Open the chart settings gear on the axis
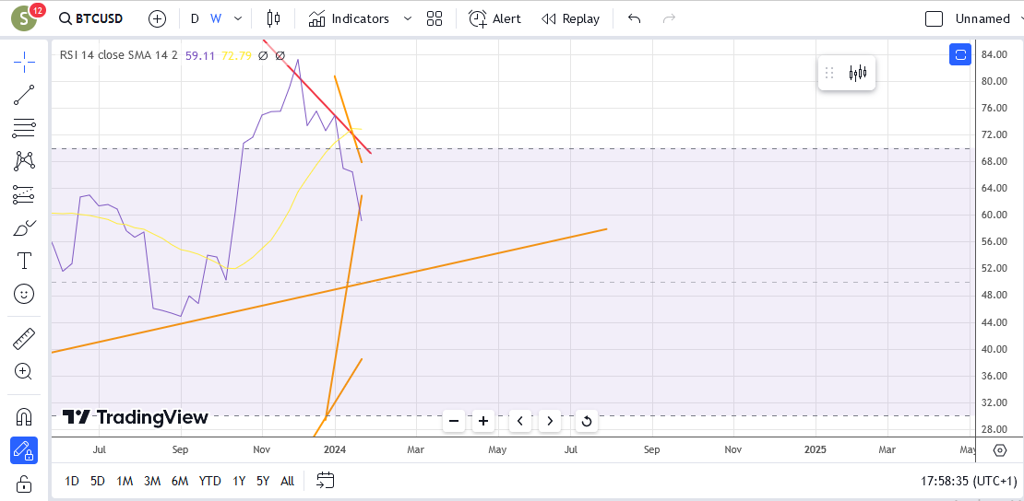The image size is (1024, 501). (1000, 450)
